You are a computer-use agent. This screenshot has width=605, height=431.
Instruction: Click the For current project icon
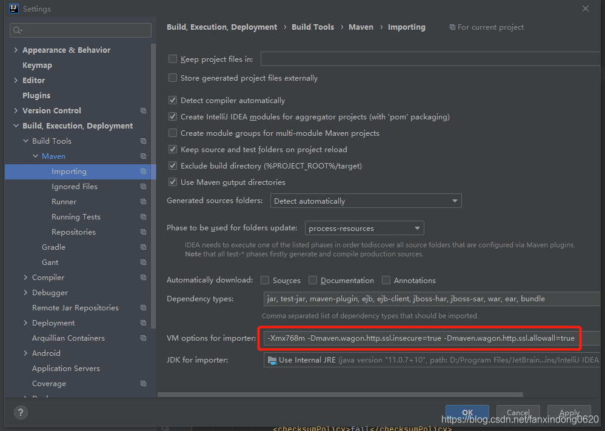pyautogui.click(x=452, y=27)
